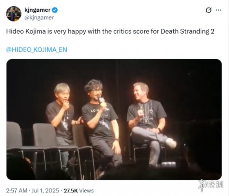Click the blue verified badge

[55, 10]
